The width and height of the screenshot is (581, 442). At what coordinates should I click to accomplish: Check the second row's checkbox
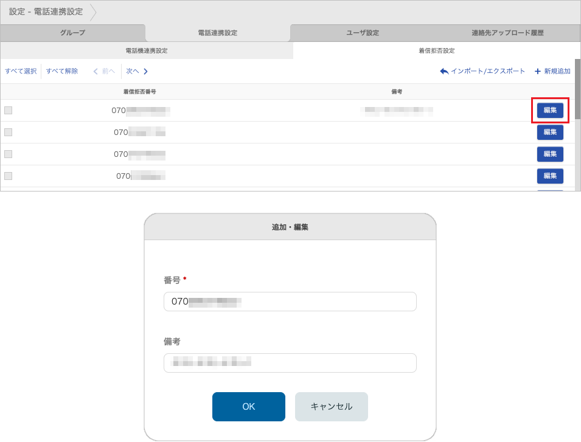pos(8,132)
